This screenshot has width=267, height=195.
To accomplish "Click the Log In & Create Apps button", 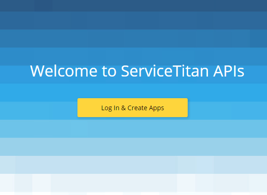I will pyautogui.click(x=132, y=107).
